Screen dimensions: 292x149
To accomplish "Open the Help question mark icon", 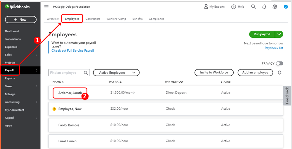I will [x=234, y=7].
